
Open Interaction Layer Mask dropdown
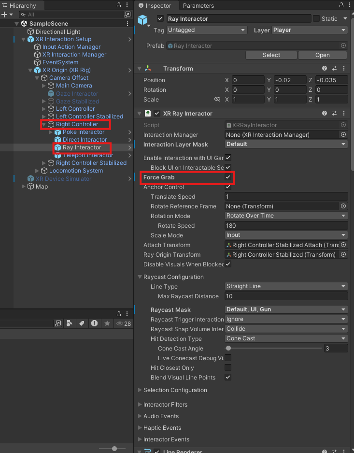click(286, 144)
